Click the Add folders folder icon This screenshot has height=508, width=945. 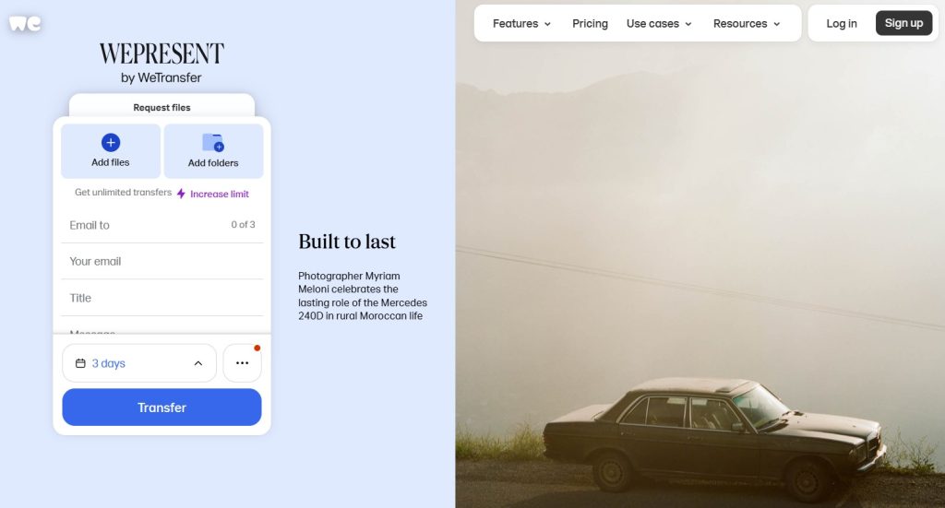pyautogui.click(x=213, y=143)
